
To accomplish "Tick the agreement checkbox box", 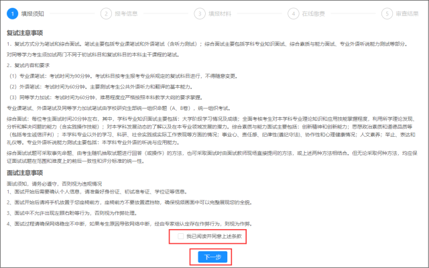I will [x=180, y=237].
